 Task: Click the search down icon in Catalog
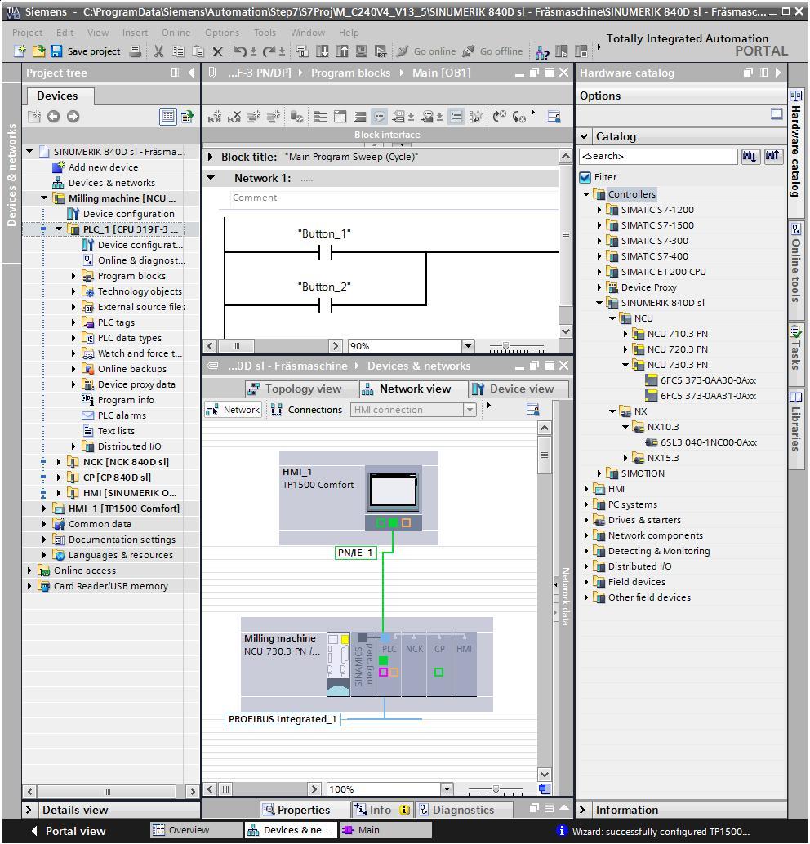point(750,156)
